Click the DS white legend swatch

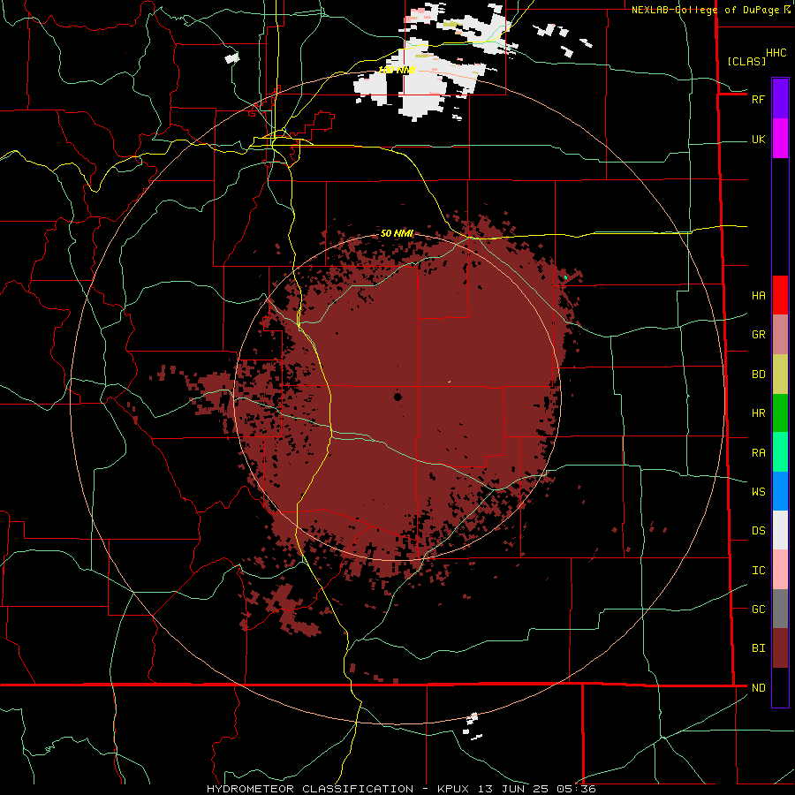click(x=780, y=530)
